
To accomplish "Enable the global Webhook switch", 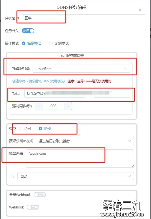I will 40,195.
